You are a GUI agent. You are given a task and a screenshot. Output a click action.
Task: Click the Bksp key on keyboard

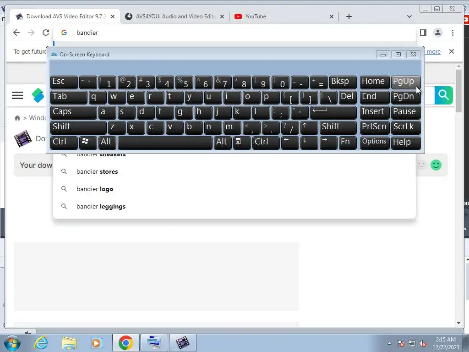343,82
